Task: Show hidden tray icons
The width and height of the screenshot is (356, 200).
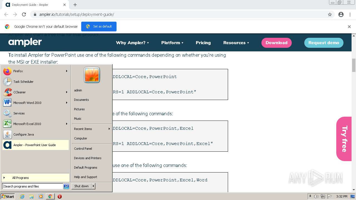Action: point(310,196)
